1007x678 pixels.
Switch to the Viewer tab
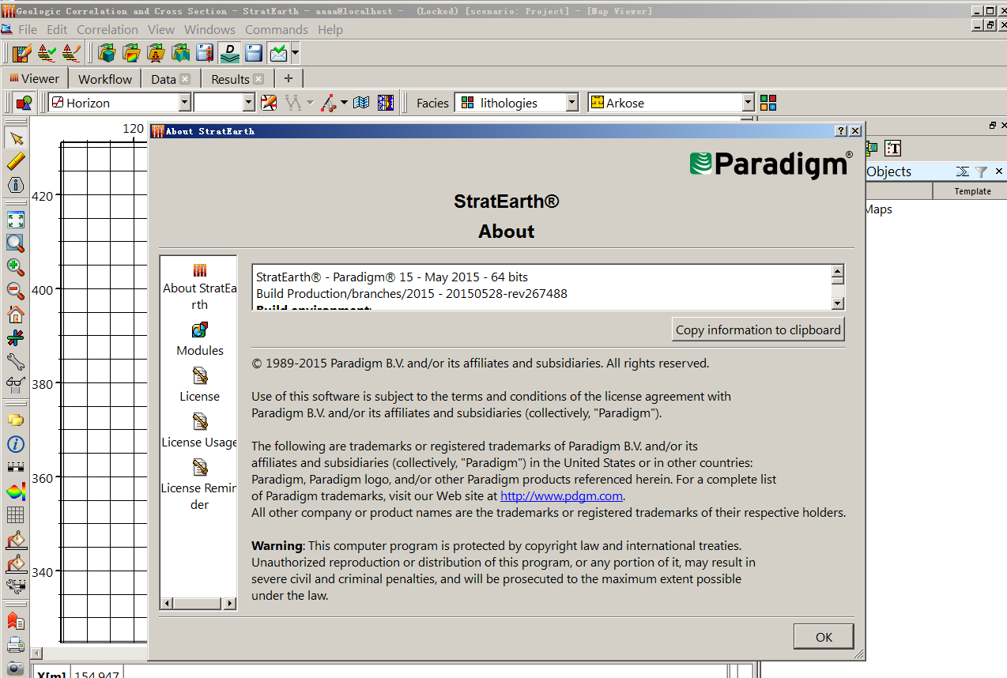coord(35,78)
